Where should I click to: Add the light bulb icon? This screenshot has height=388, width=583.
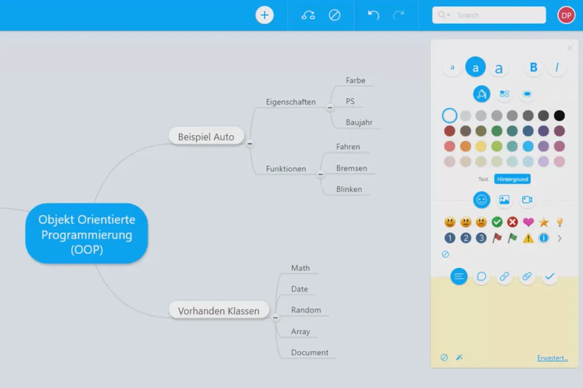[559, 222]
